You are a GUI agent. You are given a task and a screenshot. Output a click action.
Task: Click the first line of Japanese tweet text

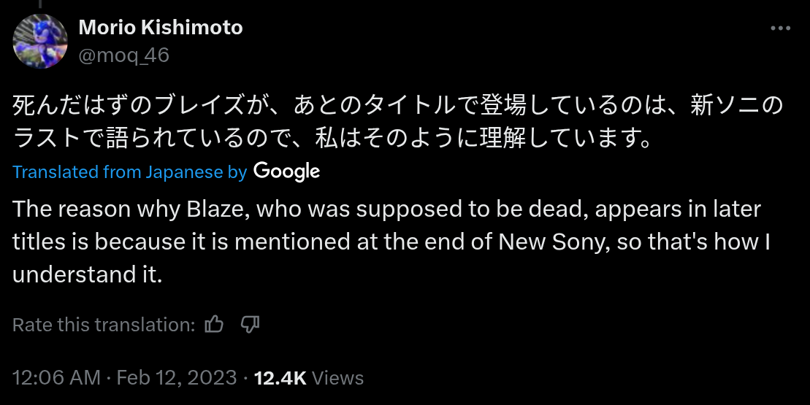coord(398,105)
